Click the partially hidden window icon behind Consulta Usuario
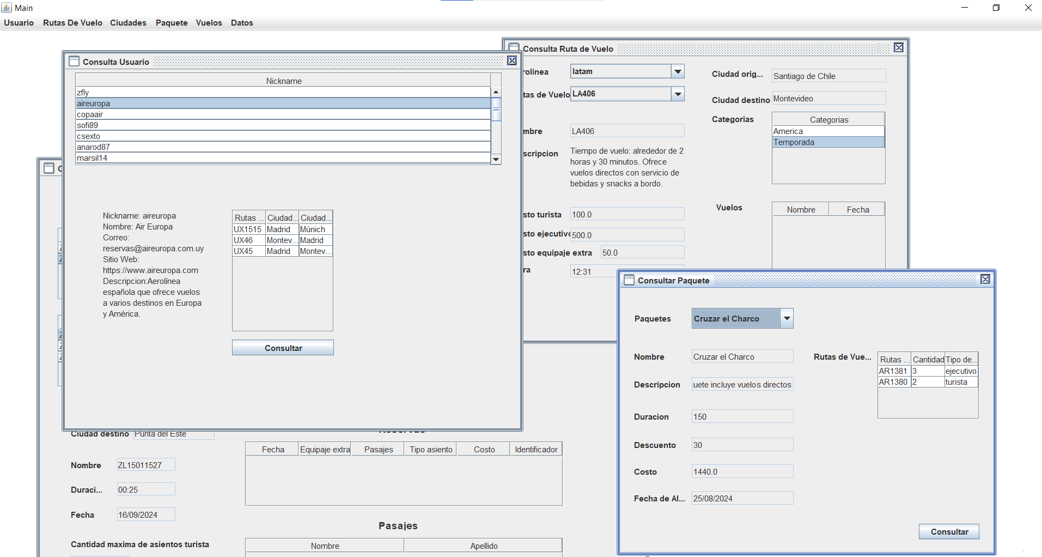The width and height of the screenshot is (1042, 557). (49, 168)
